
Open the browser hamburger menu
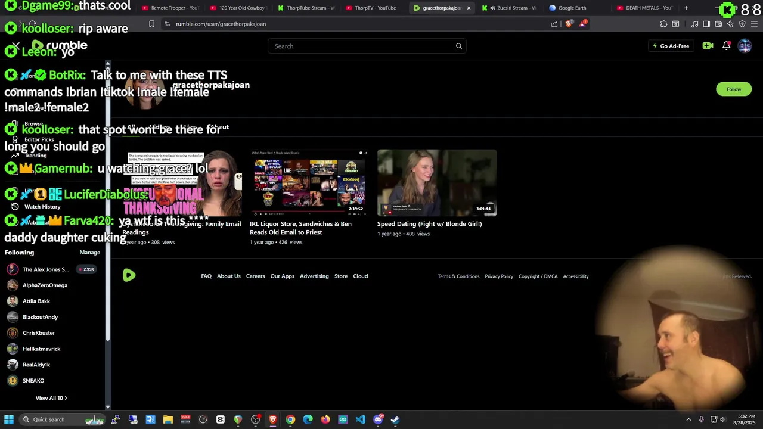754,24
